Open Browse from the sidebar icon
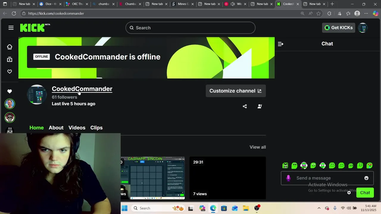Viewport: 381px width, 214px height. click(x=10, y=59)
